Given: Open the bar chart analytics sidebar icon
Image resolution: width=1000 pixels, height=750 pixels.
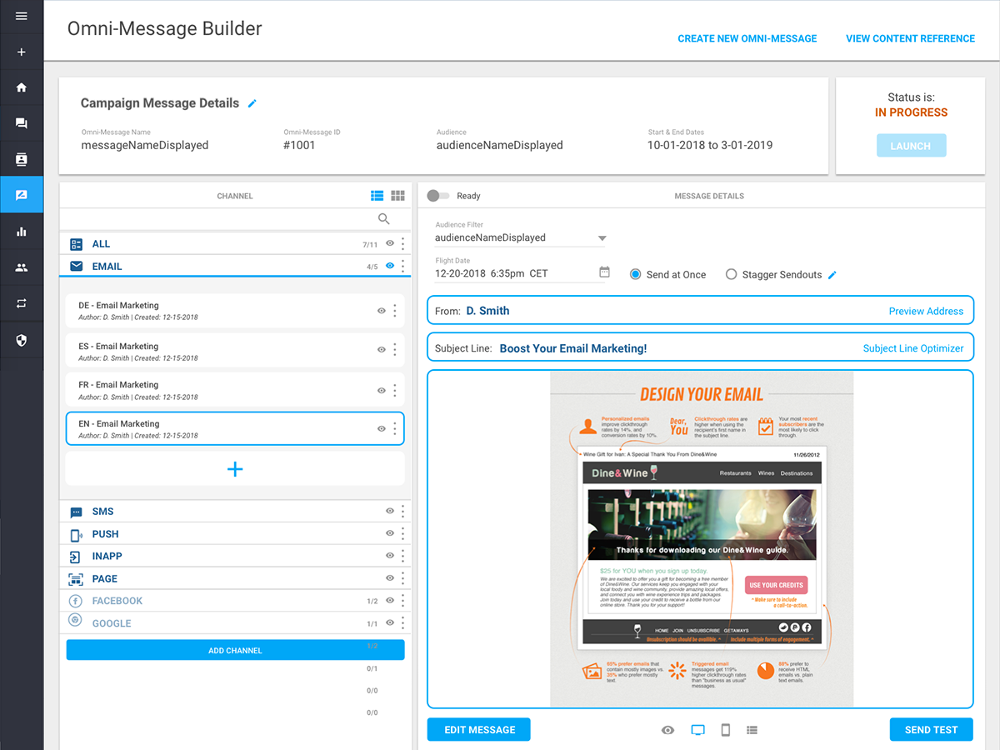Looking at the screenshot, I should (x=22, y=232).
